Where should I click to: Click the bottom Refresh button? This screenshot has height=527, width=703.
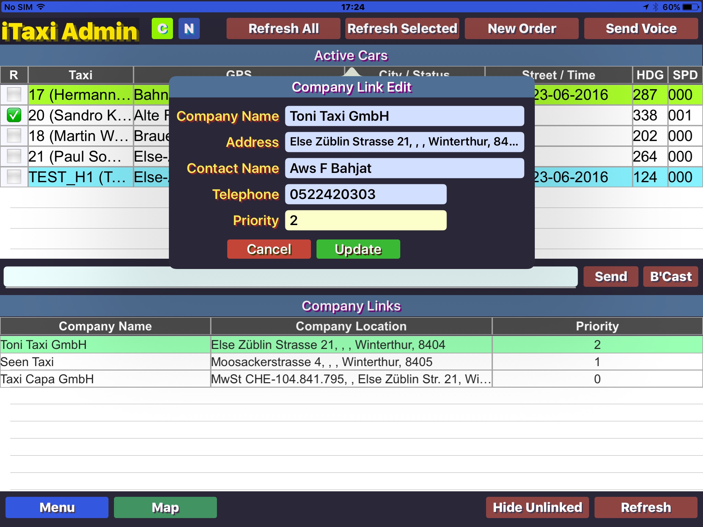pyautogui.click(x=646, y=507)
